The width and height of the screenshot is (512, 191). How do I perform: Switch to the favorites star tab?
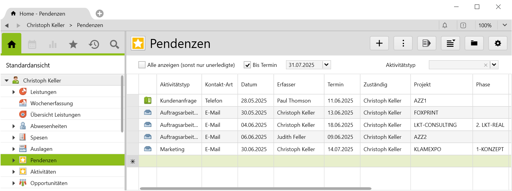pyautogui.click(x=73, y=45)
